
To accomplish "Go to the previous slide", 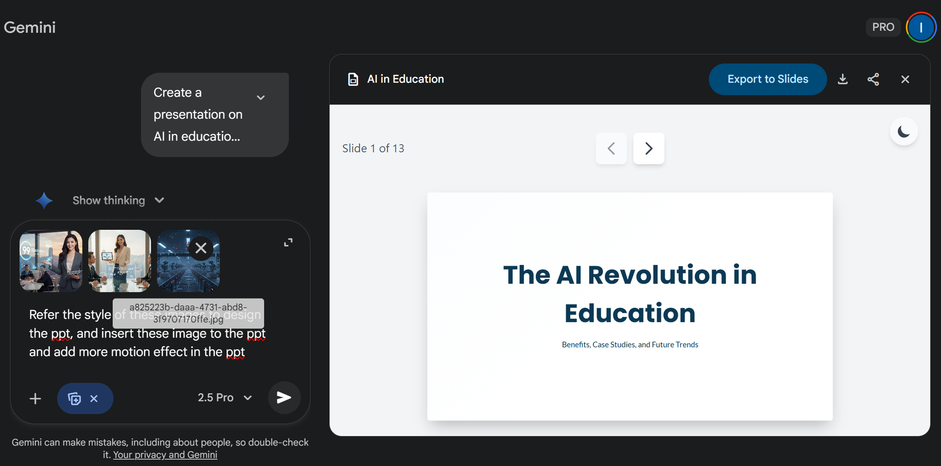I will pos(611,148).
